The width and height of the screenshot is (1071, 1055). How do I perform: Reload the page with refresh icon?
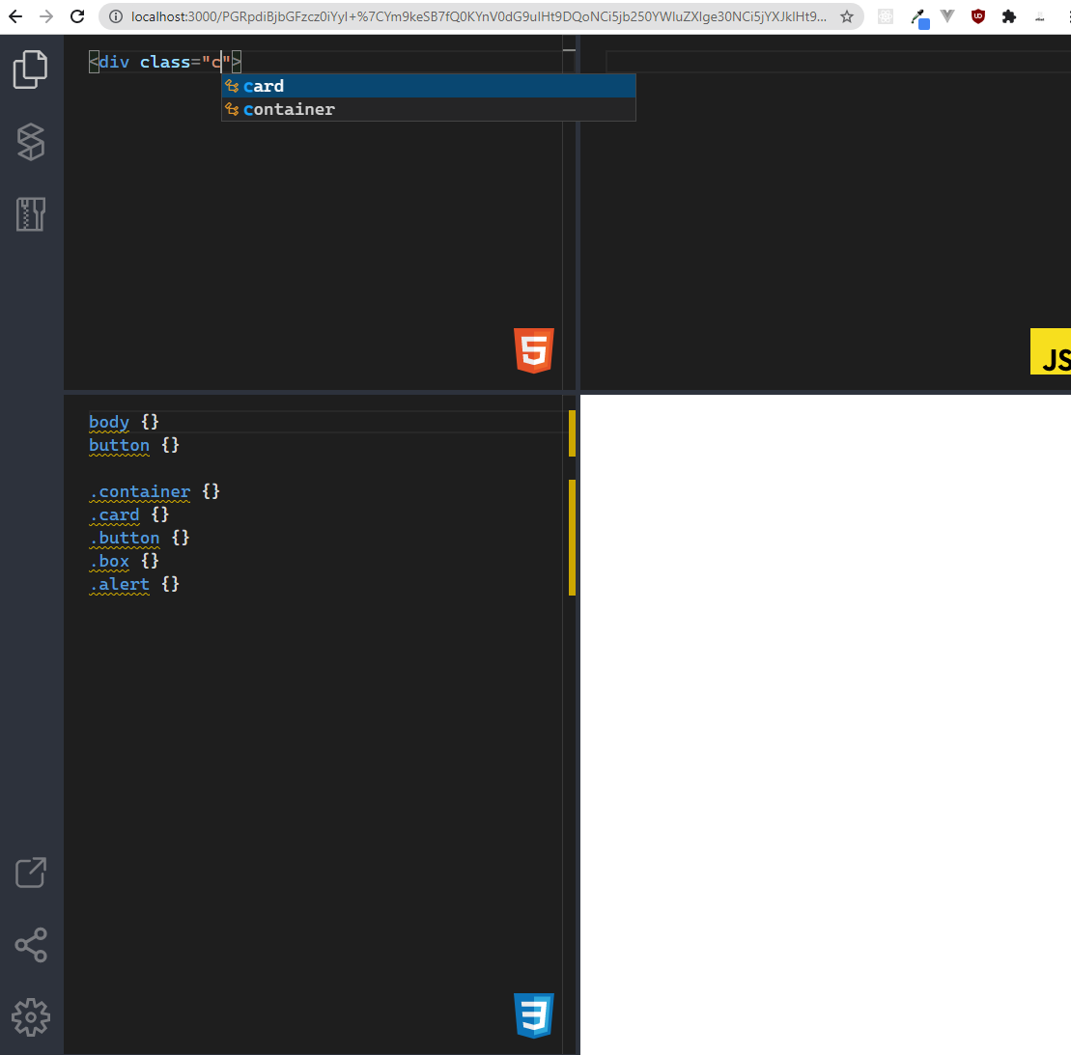point(77,16)
